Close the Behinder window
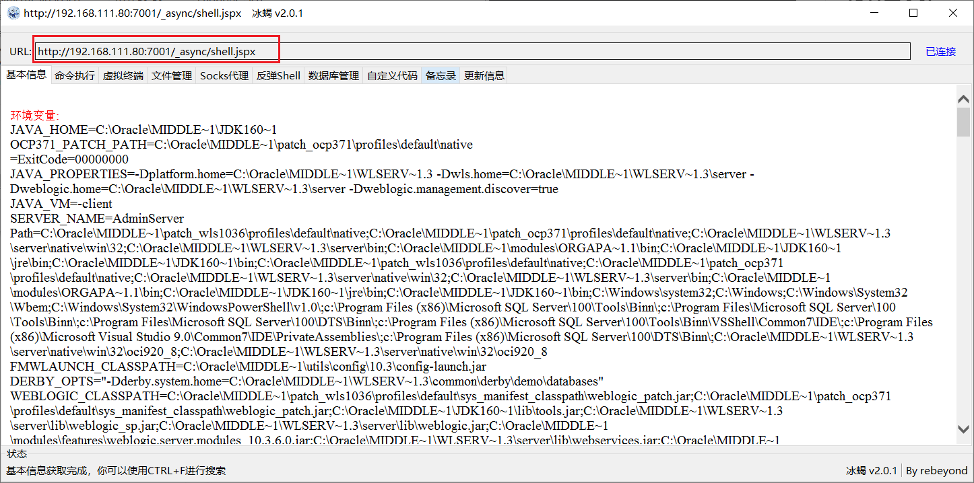The width and height of the screenshot is (974, 483). (952, 13)
